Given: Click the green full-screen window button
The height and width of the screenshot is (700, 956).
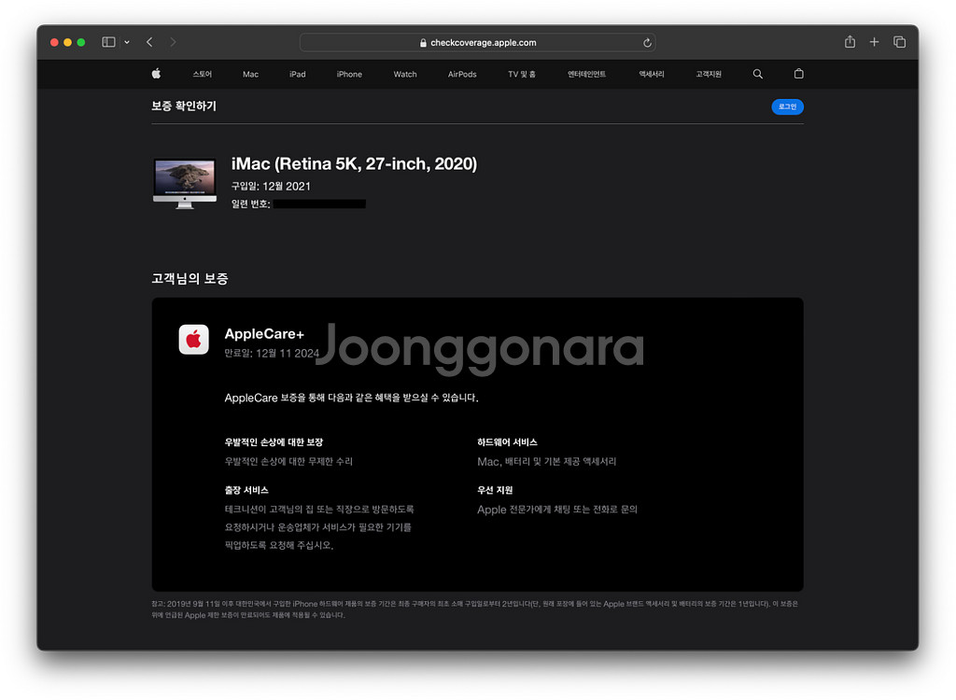Looking at the screenshot, I should click(81, 42).
